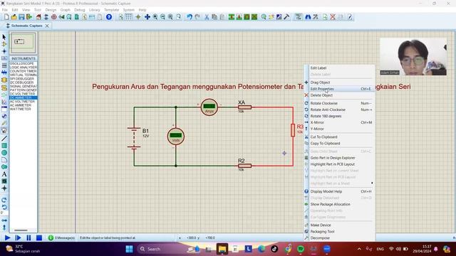Select the 2D Graphics Box tool
Image resolution: width=456 pixels, height=256 pixels.
4,145
